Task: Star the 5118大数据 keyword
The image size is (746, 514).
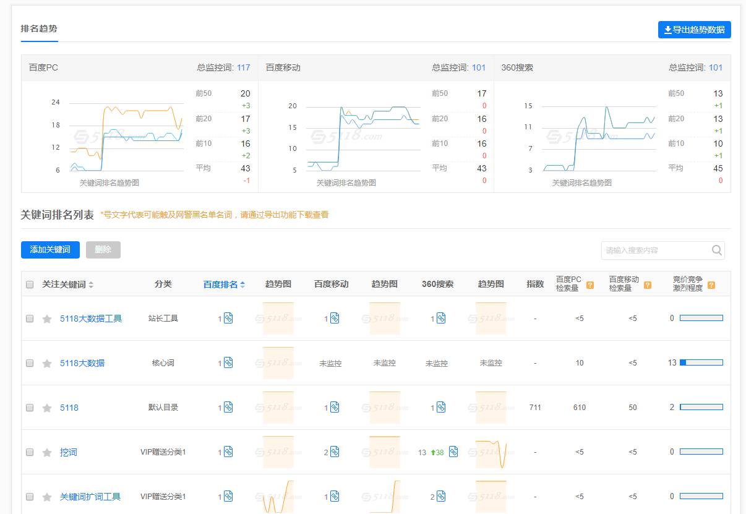Action: [x=46, y=364]
